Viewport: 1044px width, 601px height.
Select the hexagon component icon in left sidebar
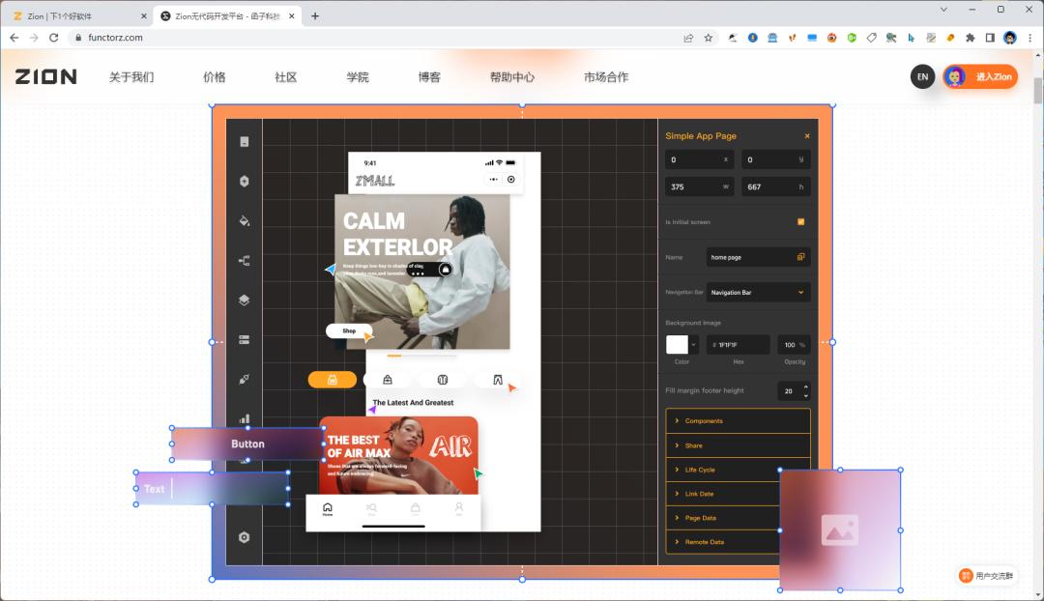244,181
